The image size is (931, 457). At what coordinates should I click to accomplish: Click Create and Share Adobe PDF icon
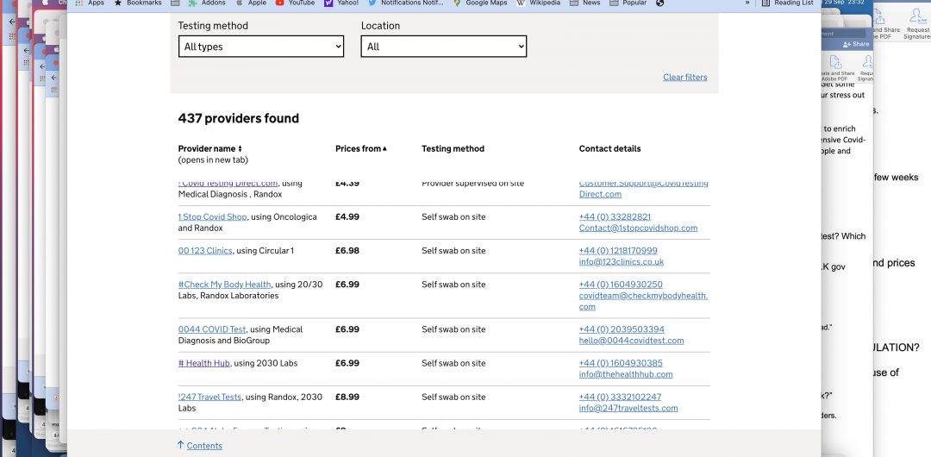(834, 67)
